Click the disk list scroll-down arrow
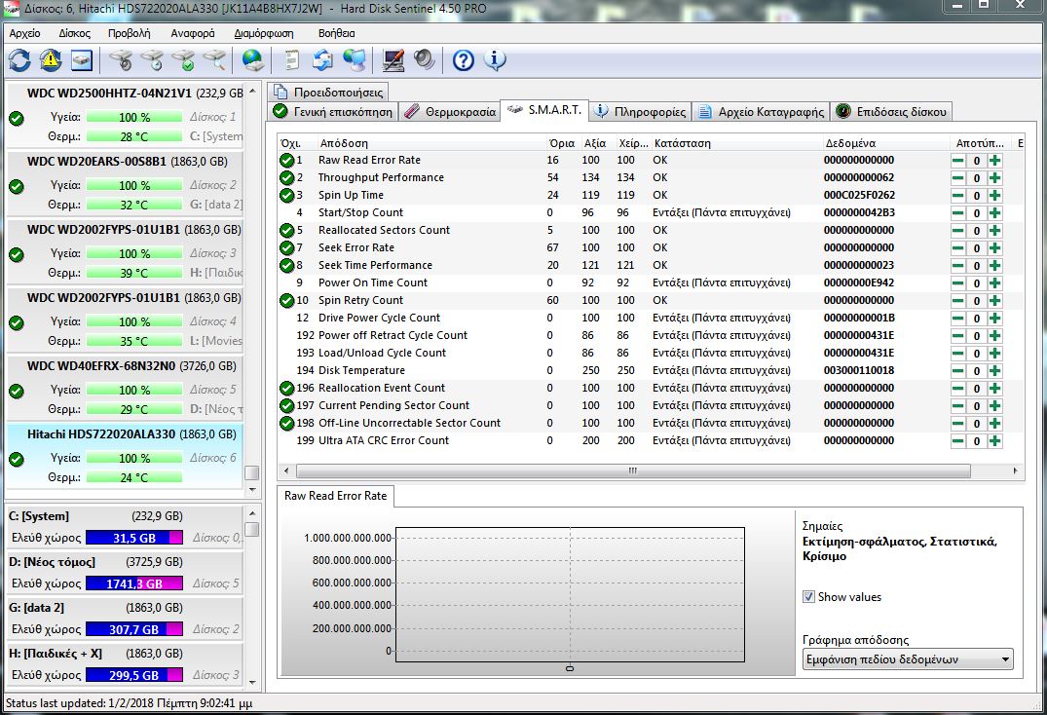The height and width of the screenshot is (715, 1047). click(x=251, y=490)
